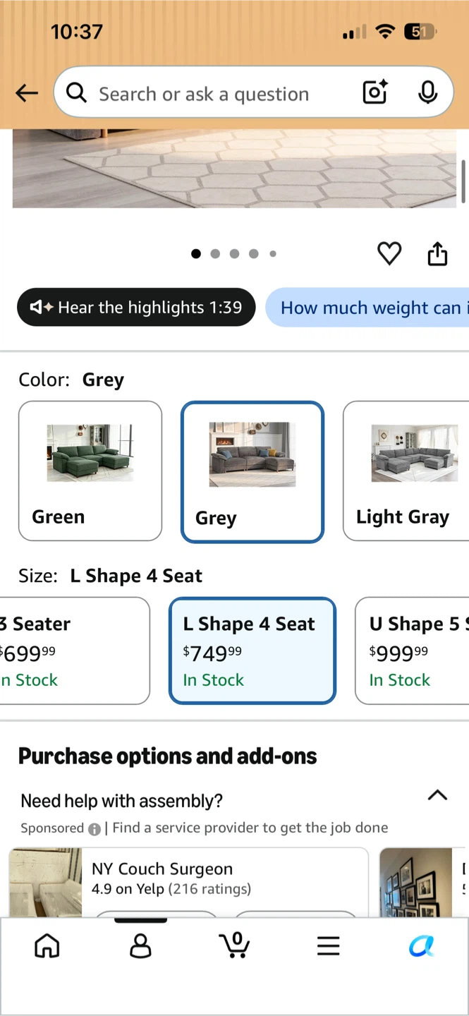
Task: Play Hear the highlights audio
Action: 136,307
